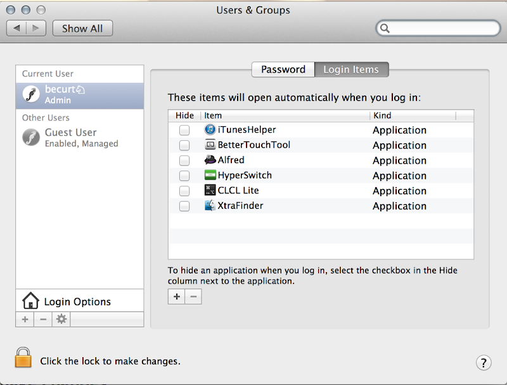
Task: Toggle Hide checkbox for iTunesHelper
Action: (184, 130)
